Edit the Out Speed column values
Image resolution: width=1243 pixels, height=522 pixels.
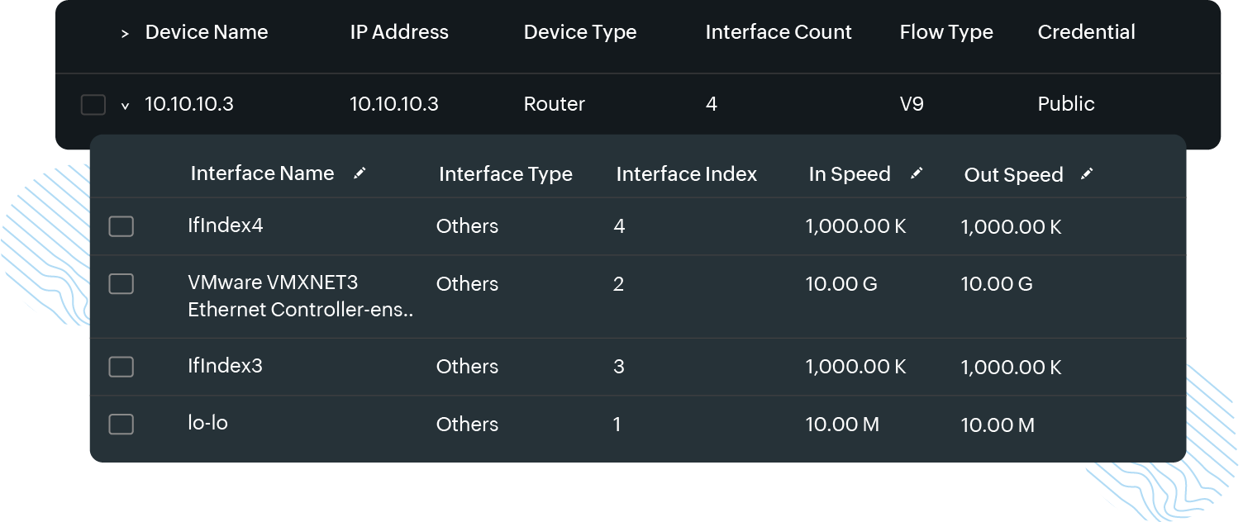pos(1087,173)
